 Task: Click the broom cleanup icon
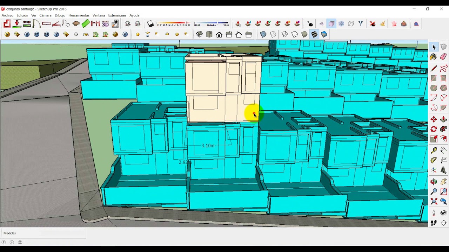pos(382,23)
